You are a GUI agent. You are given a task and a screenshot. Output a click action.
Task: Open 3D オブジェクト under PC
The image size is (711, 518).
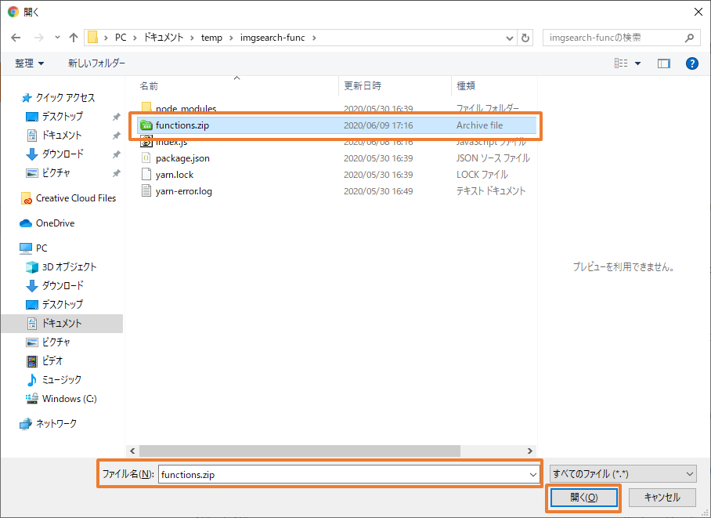(x=70, y=267)
